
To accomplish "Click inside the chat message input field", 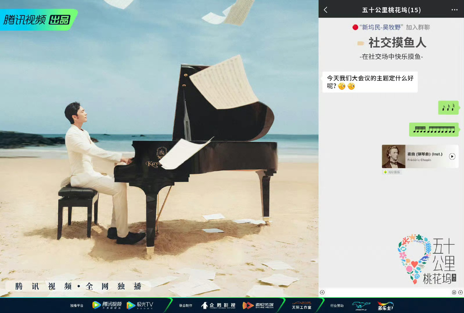I will (388, 292).
